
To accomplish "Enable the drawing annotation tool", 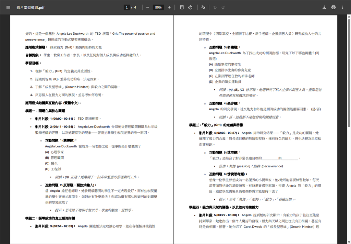I will [203, 7].
